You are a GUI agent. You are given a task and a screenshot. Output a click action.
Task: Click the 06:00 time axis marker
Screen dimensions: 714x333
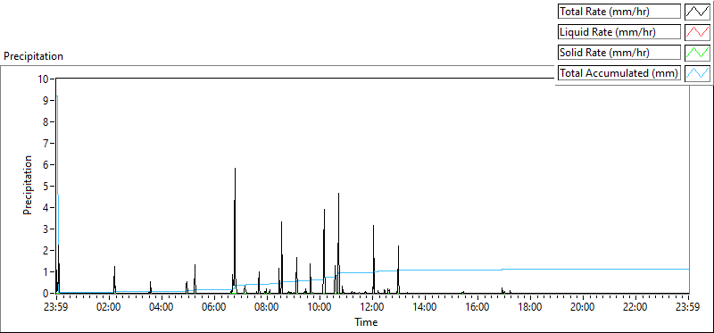pyautogui.click(x=214, y=306)
